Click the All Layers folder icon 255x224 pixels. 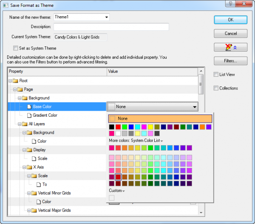[x=25, y=124]
